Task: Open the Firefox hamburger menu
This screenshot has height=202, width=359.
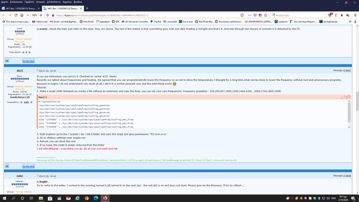Action: pos(355,15)
